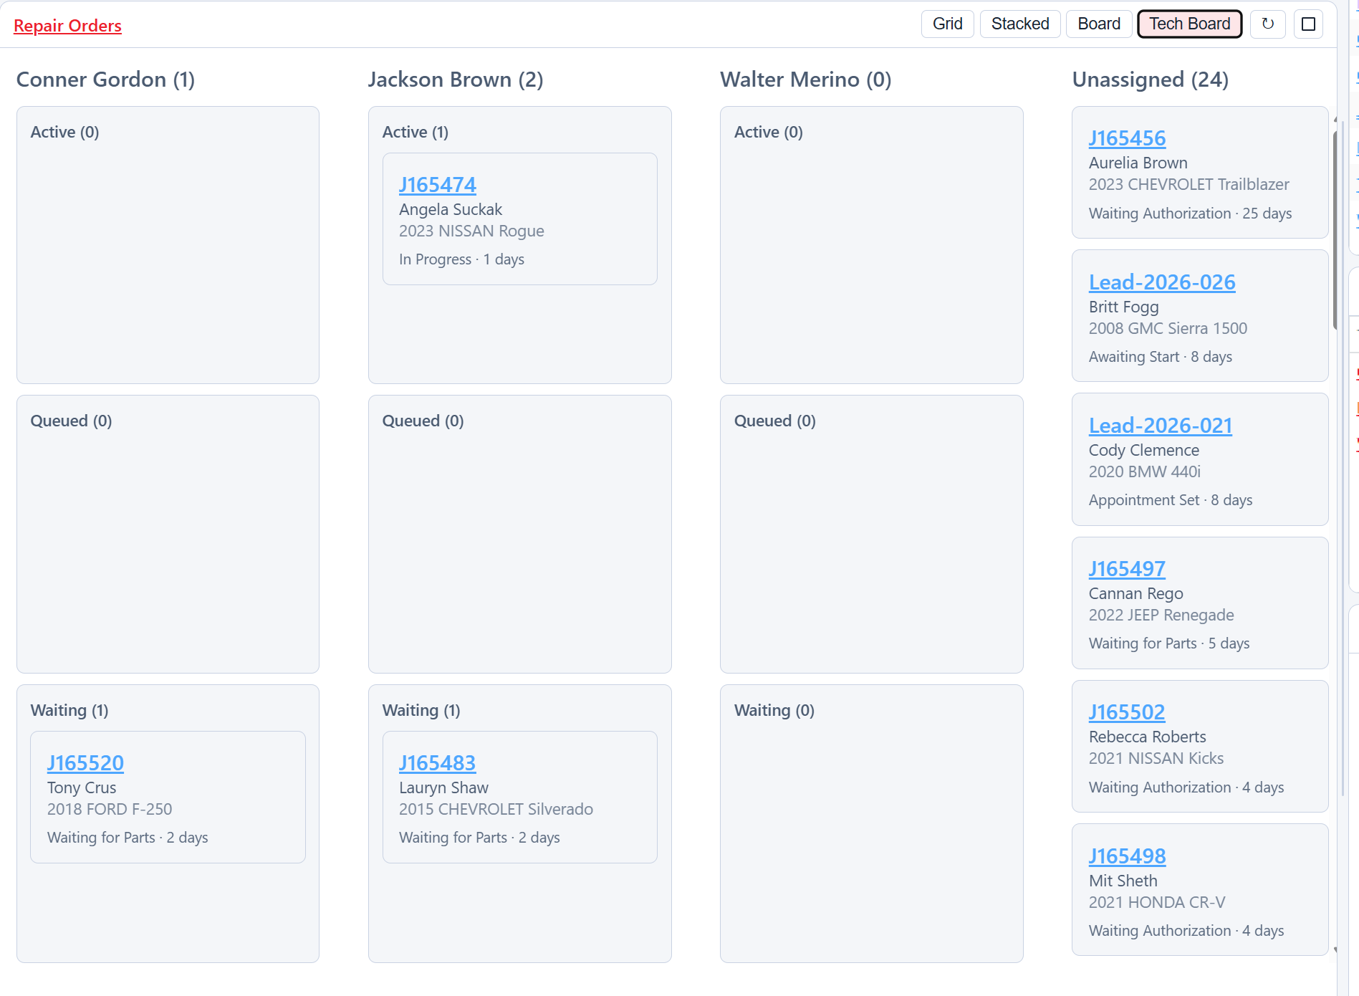Viewport: 1359px width, 996px height.
Task: Click the 2022 JEEP Renegade text
Action: click(x=1161, y=615)
